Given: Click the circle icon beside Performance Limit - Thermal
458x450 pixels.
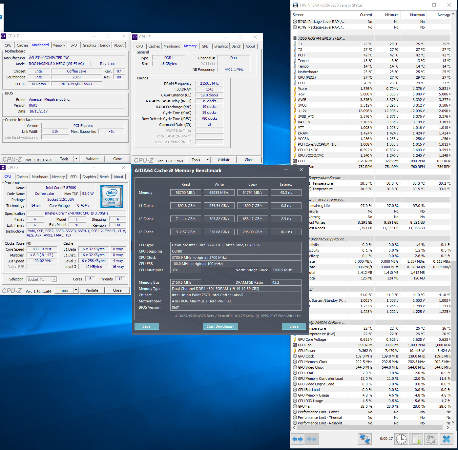Looking at the screenshot, I should [295, 418].
